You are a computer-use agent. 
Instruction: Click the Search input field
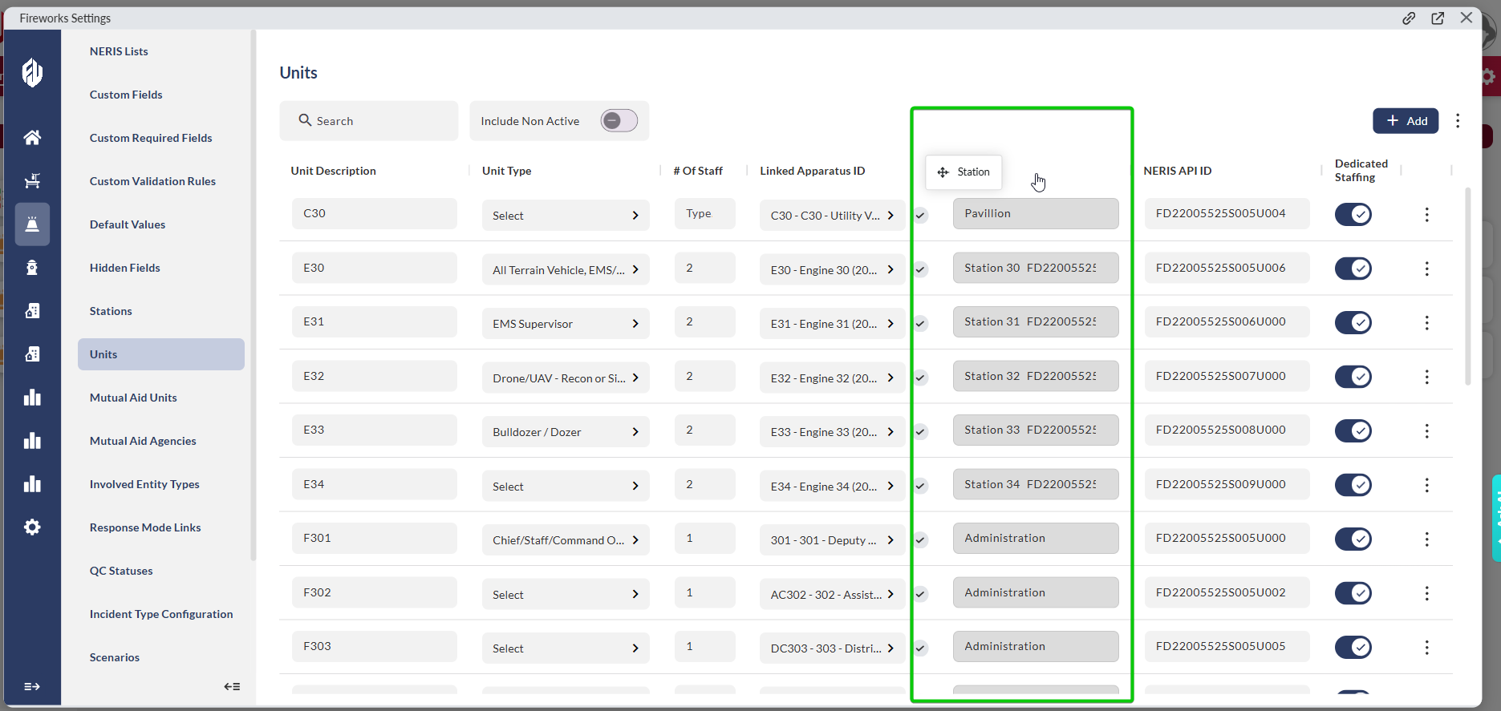[369, 121]
